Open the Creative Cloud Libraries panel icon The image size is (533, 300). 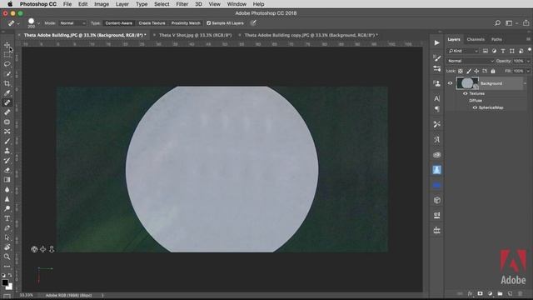(436, 155)
